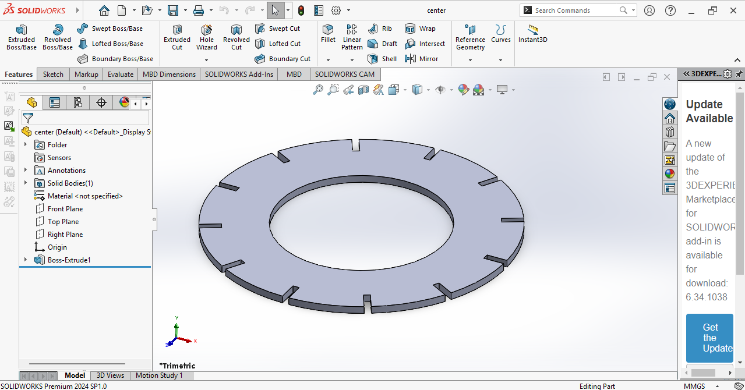The height and width of the screenshot is (390, 745).
Task: Click the Zoom to Fit icon
Action: click(x=318, y=89)
